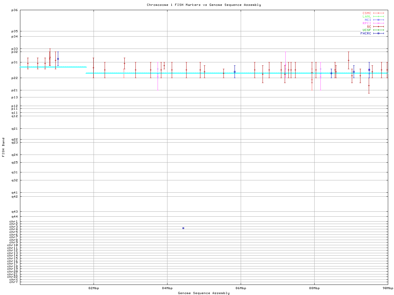Select the NCI legend square marker
This screenshot has width=394, height=295.
click(378, 20)
